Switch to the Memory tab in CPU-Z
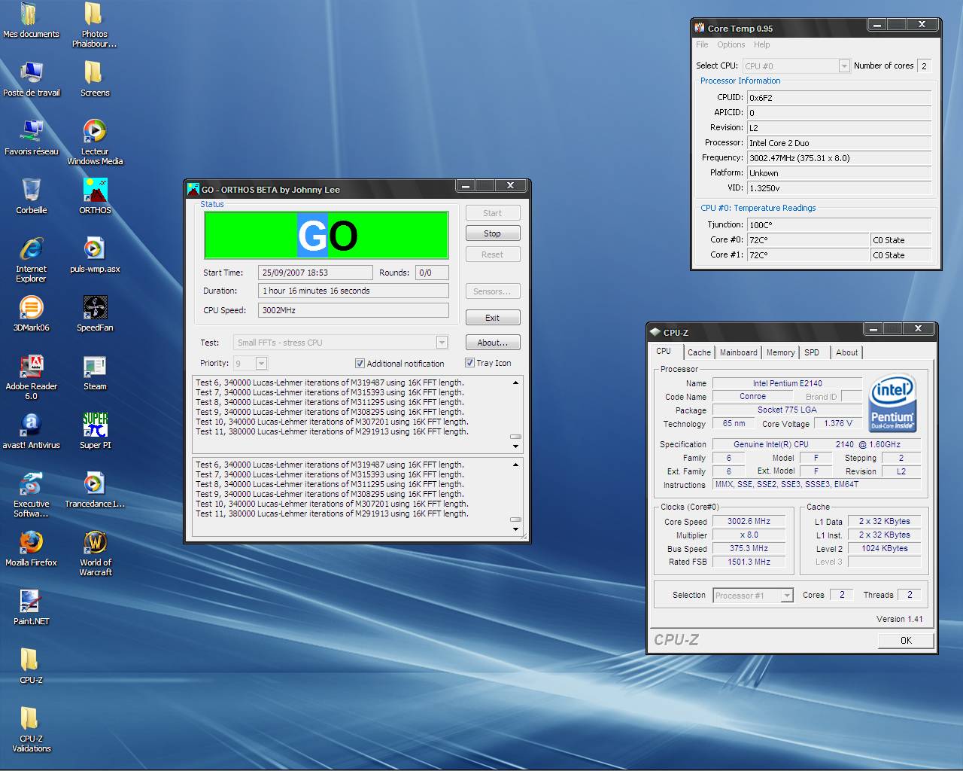963x771 pixels. pos(780,352)
